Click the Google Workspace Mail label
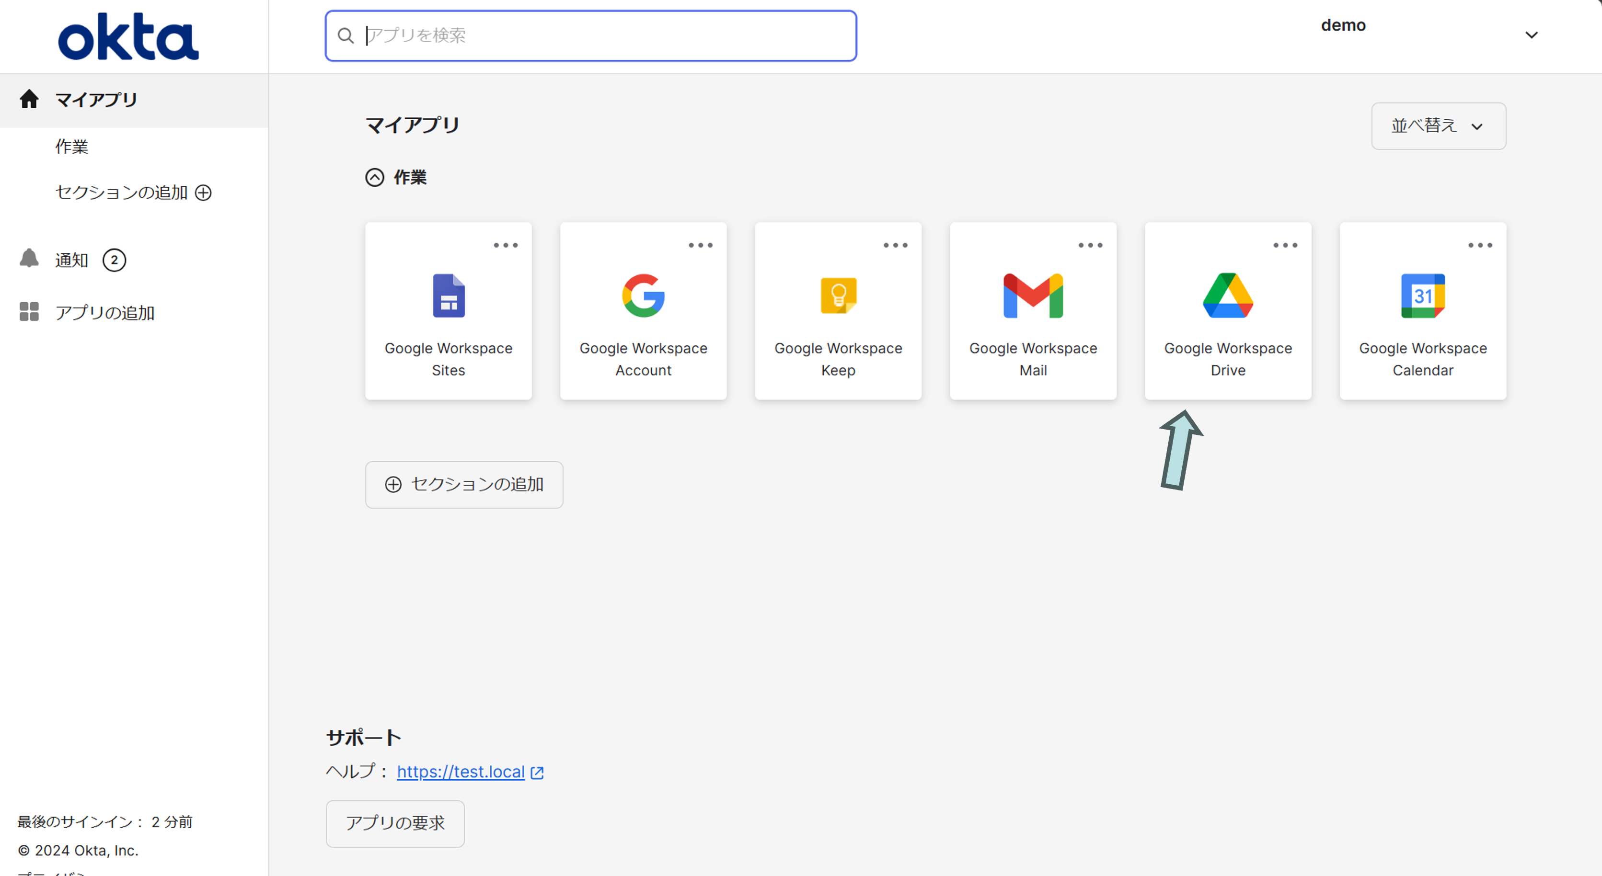The height and width of the screenshot is (876, 1602). coord(1033,359)
